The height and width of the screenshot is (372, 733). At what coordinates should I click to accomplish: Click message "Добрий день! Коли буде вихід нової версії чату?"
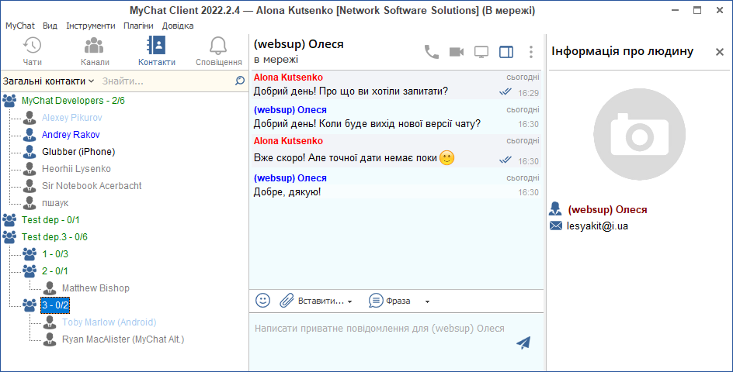point(367,124)
